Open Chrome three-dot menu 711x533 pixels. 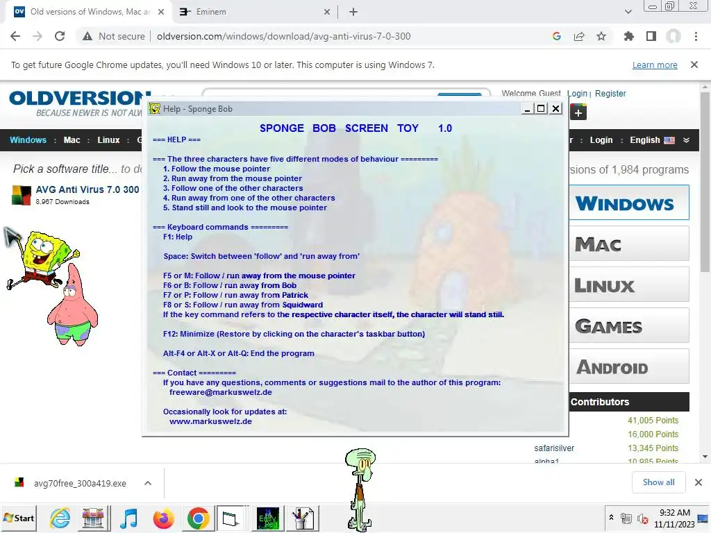pos(696,36)
